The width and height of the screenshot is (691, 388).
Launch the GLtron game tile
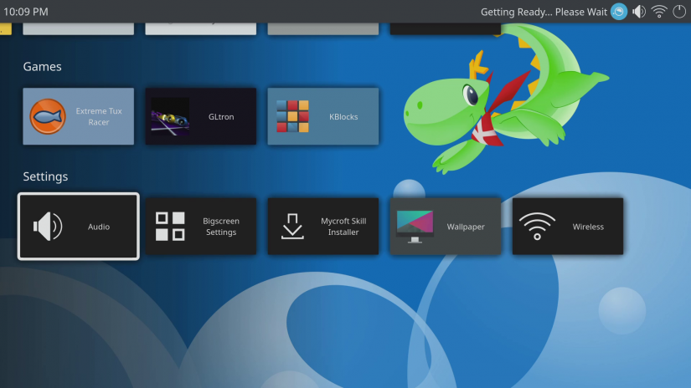click(x=200, y=116)
